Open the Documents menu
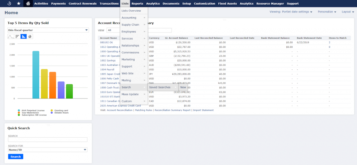The width and height of the screenshot is (357, 165). [171, 3]
